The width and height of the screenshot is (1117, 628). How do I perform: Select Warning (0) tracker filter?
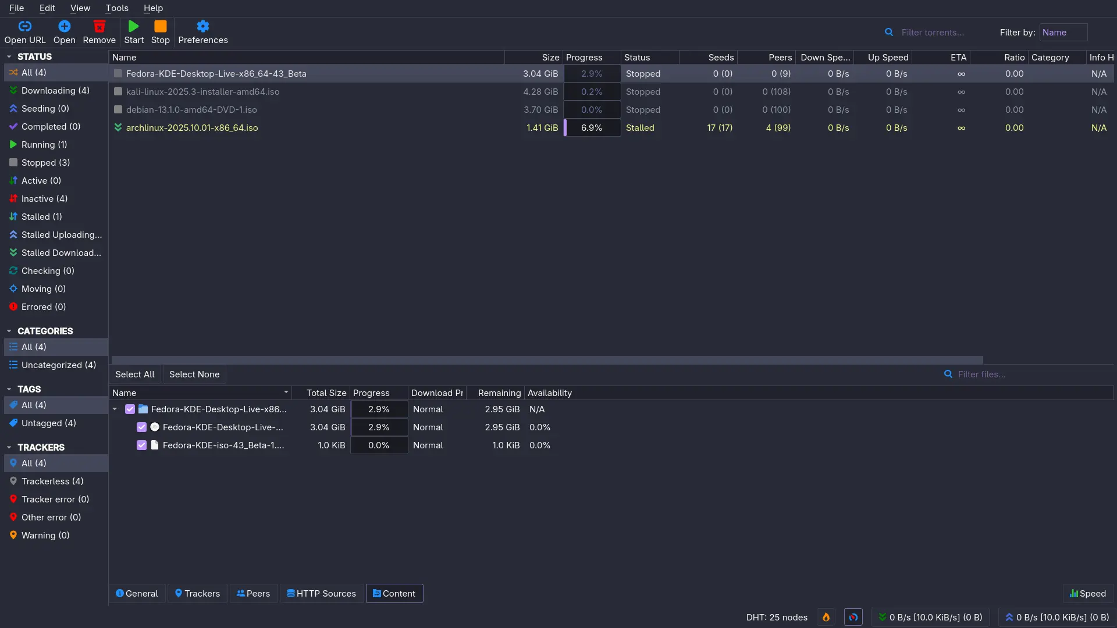pyautogui.click(x=56, y=536)
